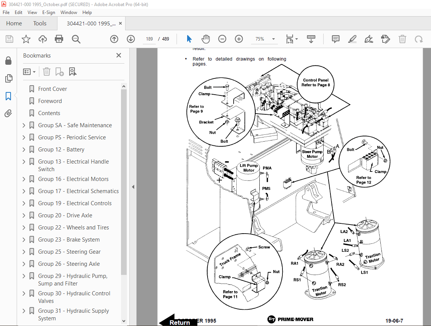
Task: Open the Front Cover bookmark
Action: pyautogui.click(x=53, y=89)
